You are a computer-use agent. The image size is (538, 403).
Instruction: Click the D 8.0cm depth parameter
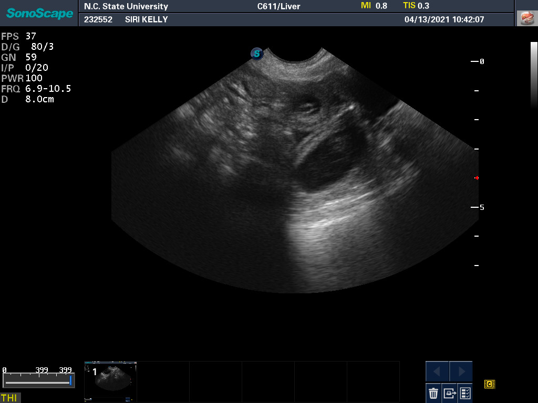coord(27,99)
